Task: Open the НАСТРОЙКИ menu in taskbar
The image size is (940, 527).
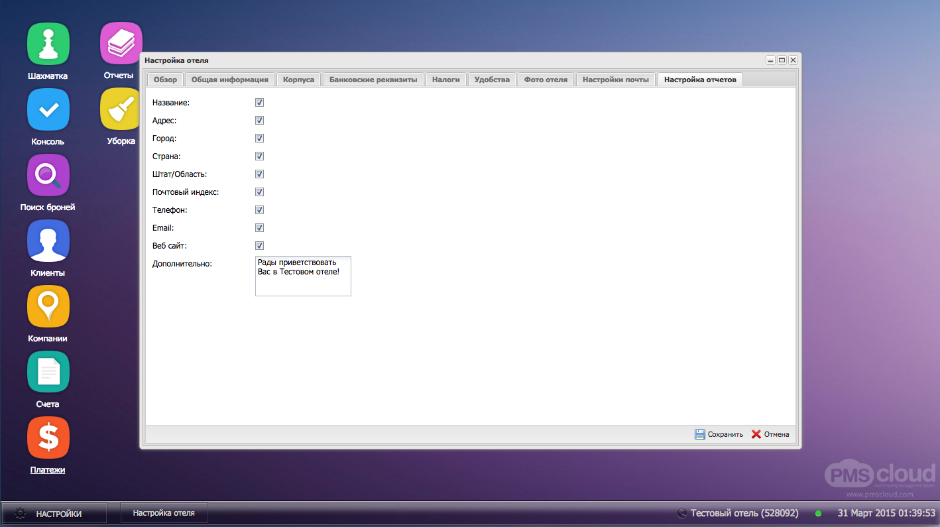Action: tap(54, 513)
